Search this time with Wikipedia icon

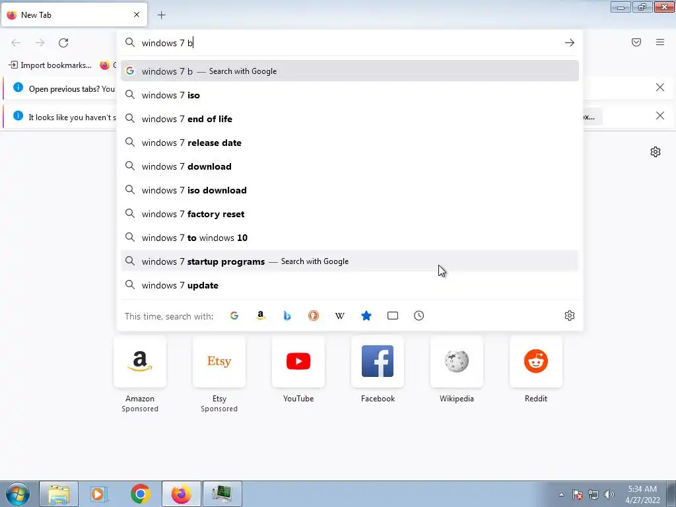340,316
